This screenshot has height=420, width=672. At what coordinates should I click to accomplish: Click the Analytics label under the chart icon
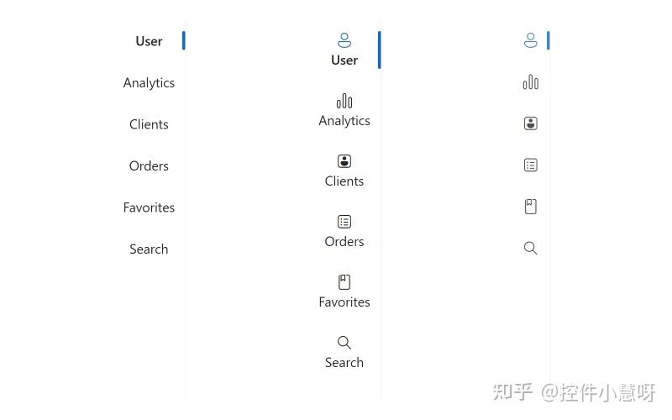(344, 121)
